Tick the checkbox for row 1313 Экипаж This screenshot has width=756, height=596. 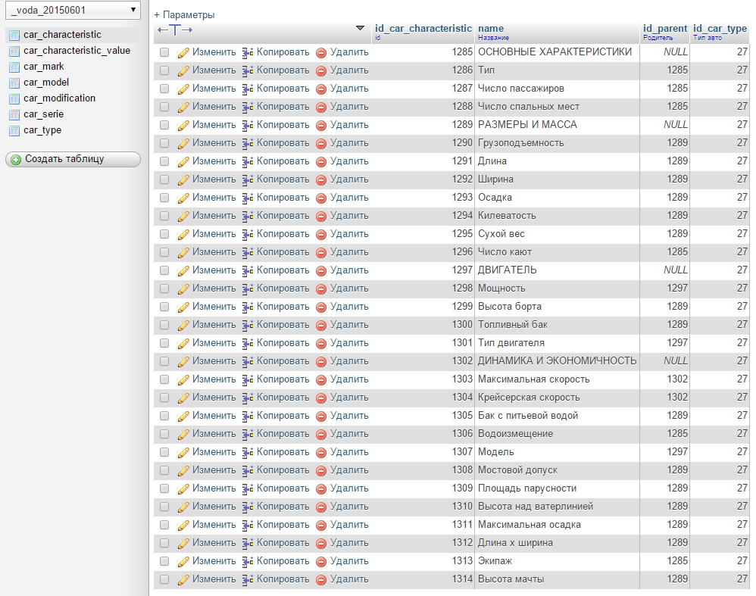164,561
